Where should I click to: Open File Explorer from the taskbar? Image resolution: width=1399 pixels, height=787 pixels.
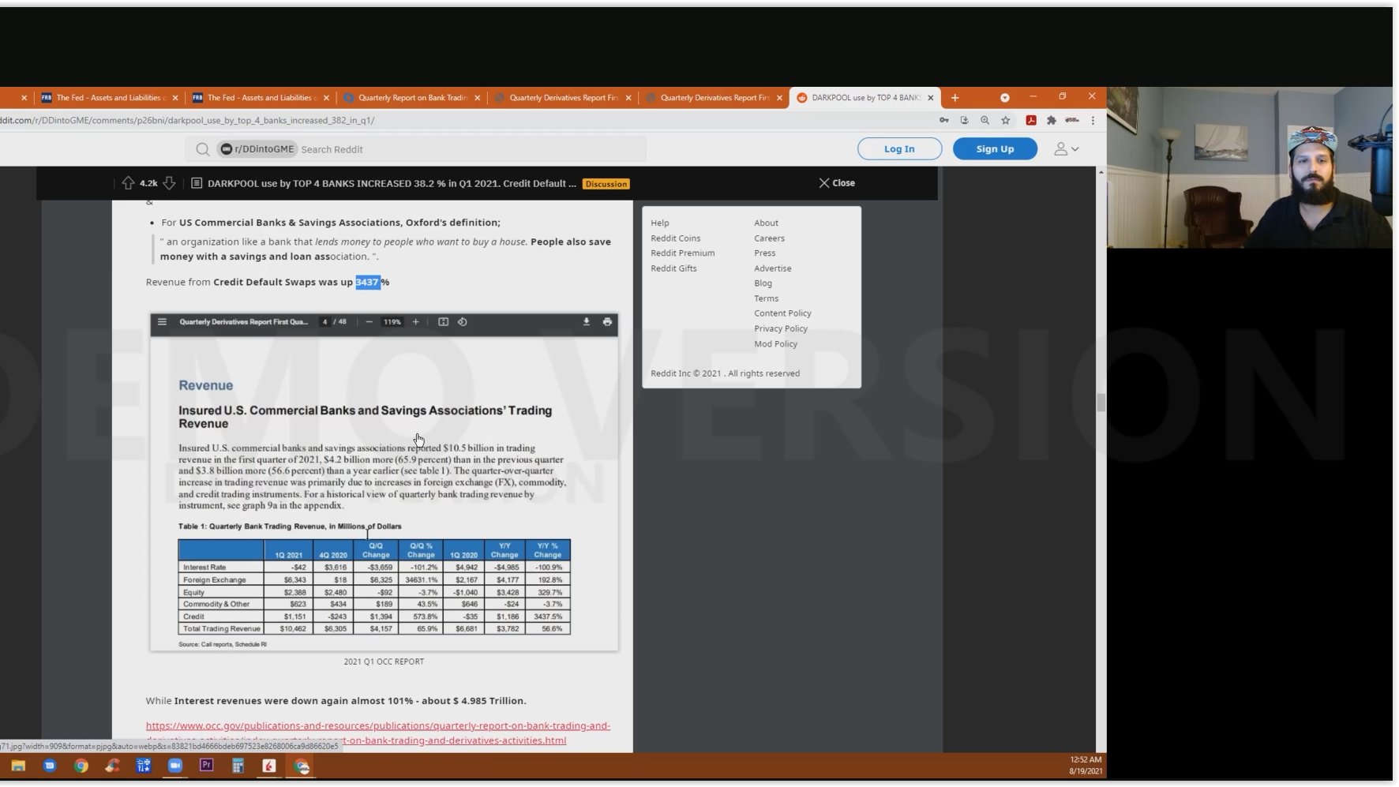[18, 765]
